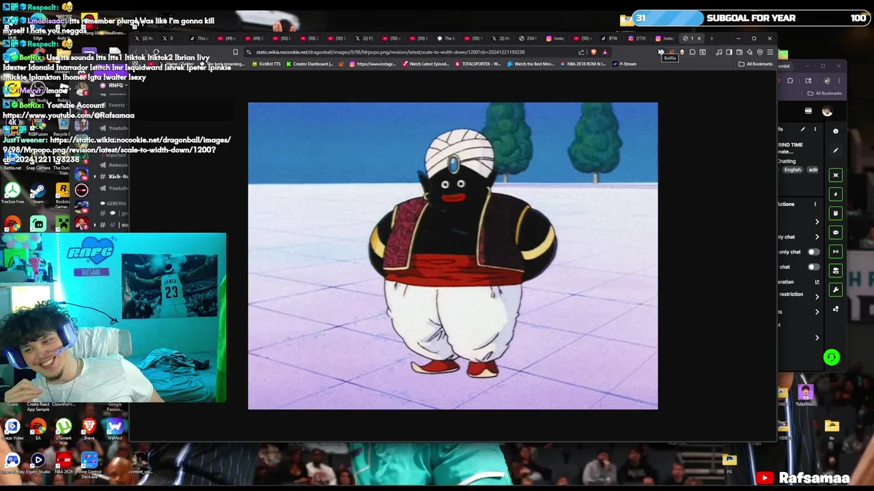Expand the 'restriction' chevron row
Screen dimensions: 874x491
(x=817, y=297)
